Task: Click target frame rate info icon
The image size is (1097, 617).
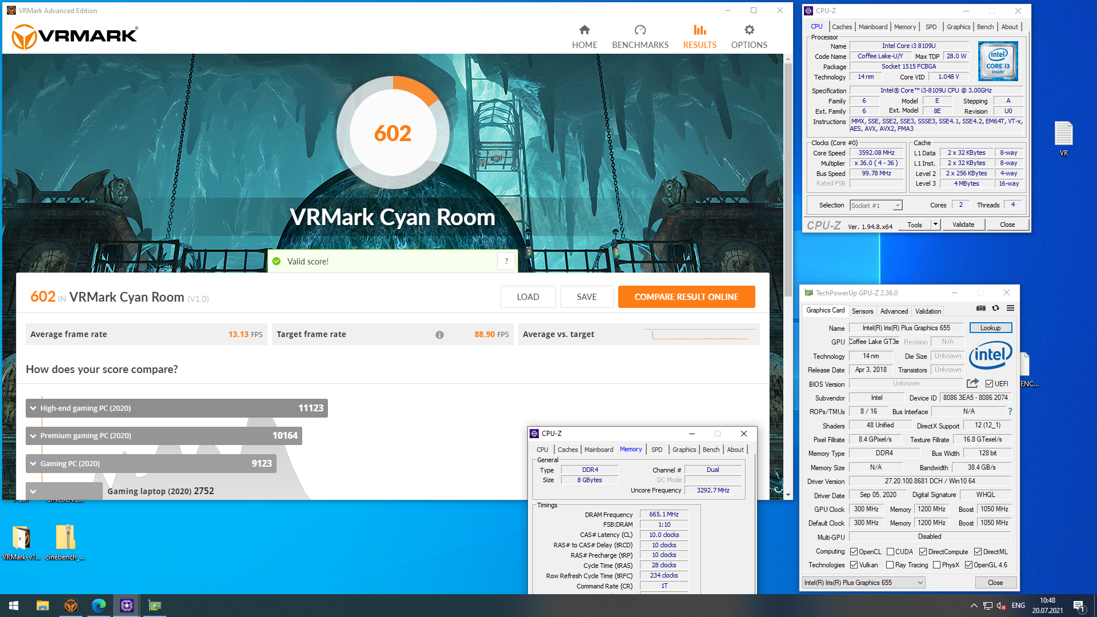Action: 439,335
